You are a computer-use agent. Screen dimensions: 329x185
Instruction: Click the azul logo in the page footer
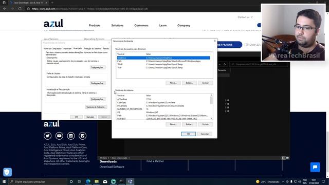point(51,124)
